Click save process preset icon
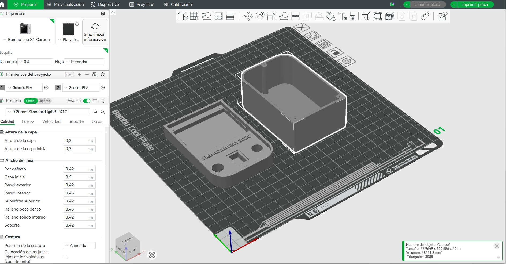506x264 pixels. 95,112
